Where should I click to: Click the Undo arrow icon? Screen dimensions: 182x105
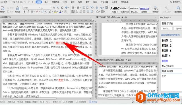[25, 2]
